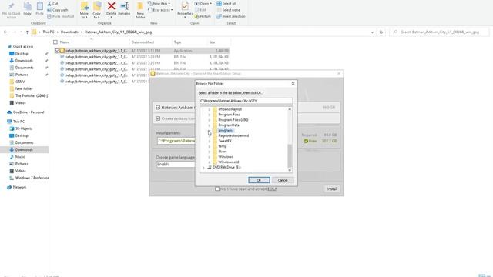Click Select all in ribbon

point(226,3)
